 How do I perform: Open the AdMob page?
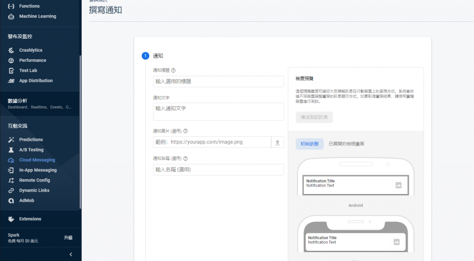[26, 200]
